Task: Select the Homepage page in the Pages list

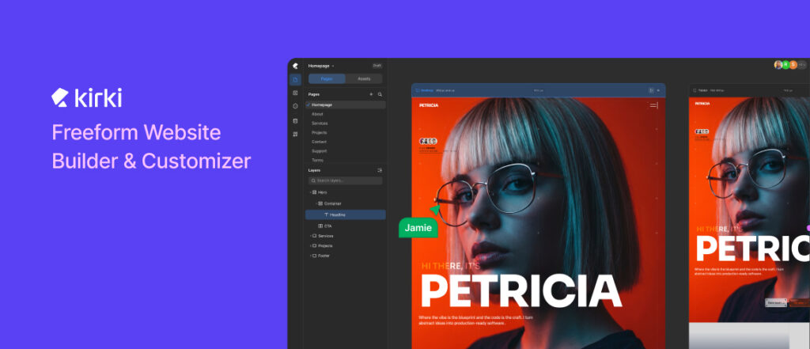Action: (346, 105)
